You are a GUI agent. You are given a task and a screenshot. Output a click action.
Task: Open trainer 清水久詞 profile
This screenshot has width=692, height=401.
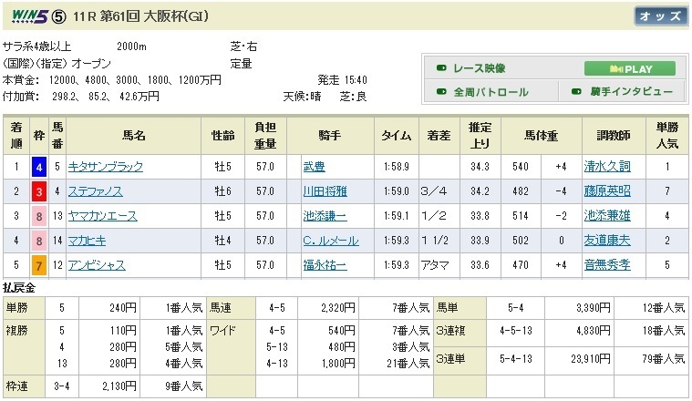tap(607, 167)
